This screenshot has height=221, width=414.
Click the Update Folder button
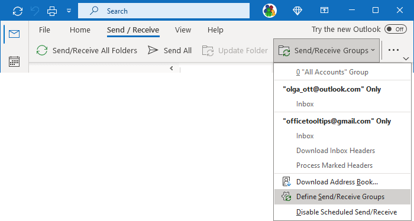[235, 50]
